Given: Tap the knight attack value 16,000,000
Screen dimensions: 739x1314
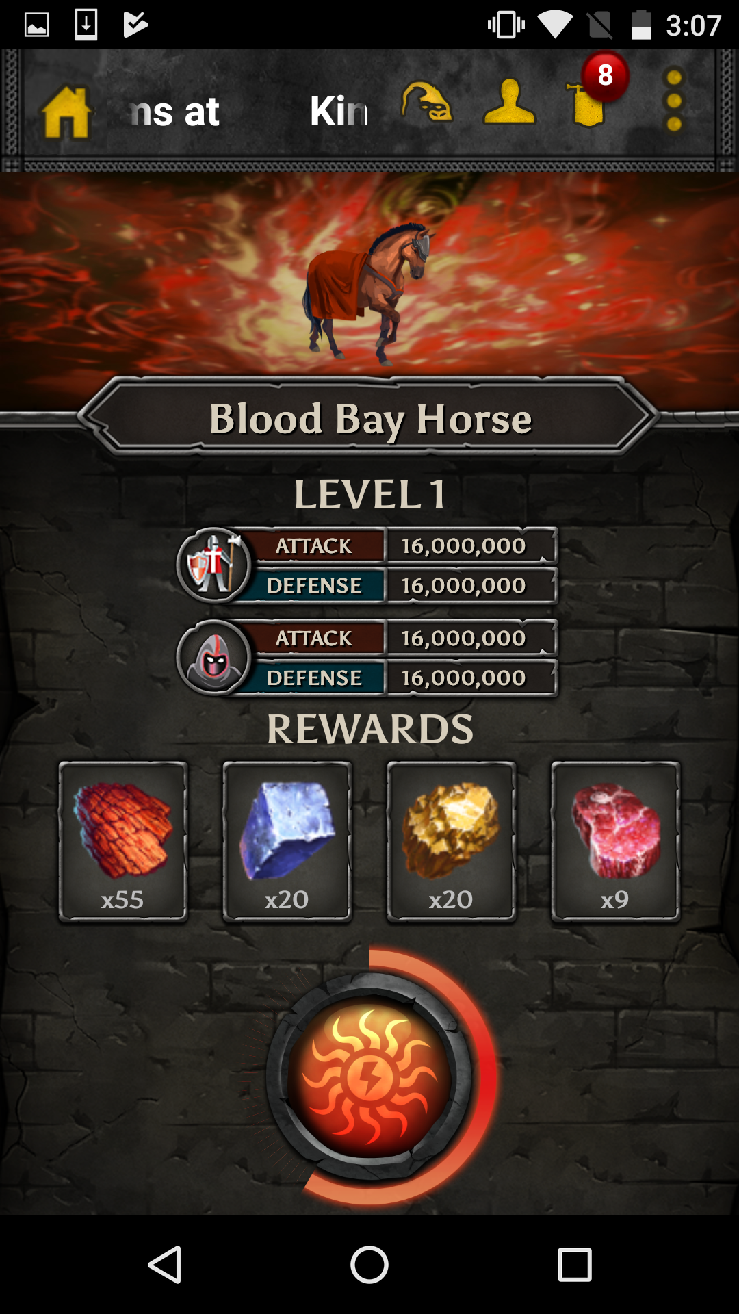Looking at the screenshot, I should [x=464, y=546].
